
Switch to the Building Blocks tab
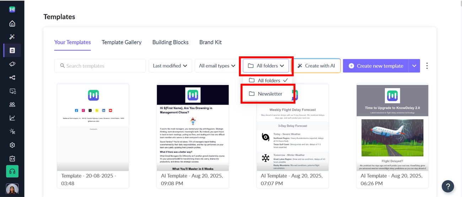(x=170, y=42)
